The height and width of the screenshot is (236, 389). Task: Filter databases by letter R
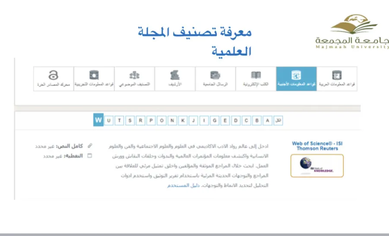pos(140,121)
